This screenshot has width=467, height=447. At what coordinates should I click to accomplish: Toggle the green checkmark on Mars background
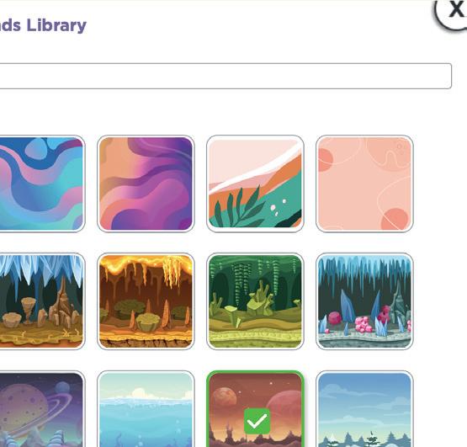(x=257, y=421)
